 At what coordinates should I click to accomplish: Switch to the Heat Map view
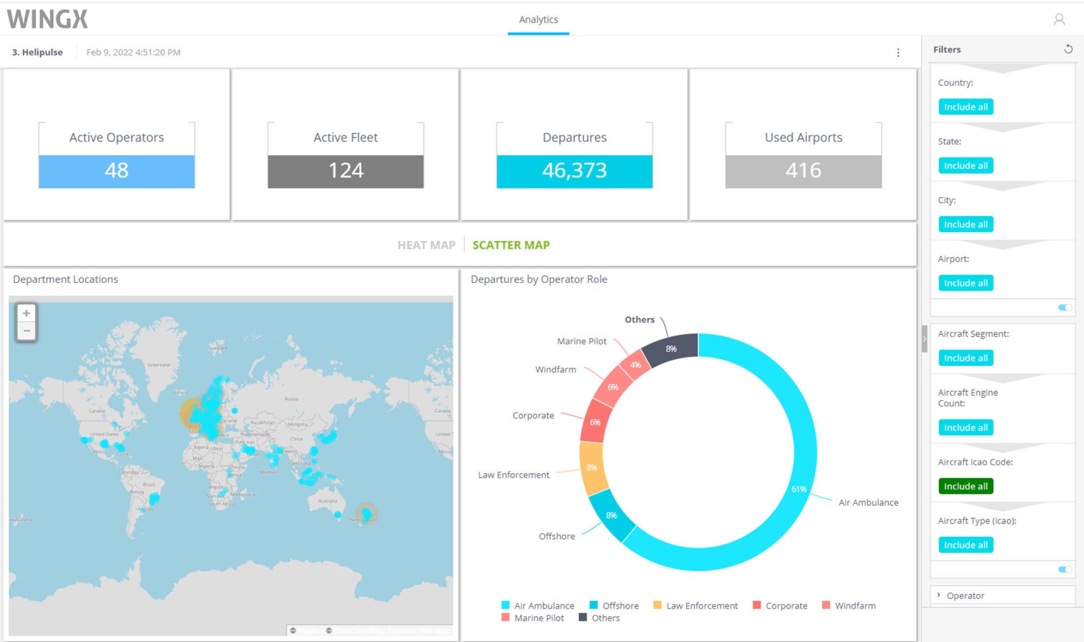pyautogui.click(x=426, y=245)
